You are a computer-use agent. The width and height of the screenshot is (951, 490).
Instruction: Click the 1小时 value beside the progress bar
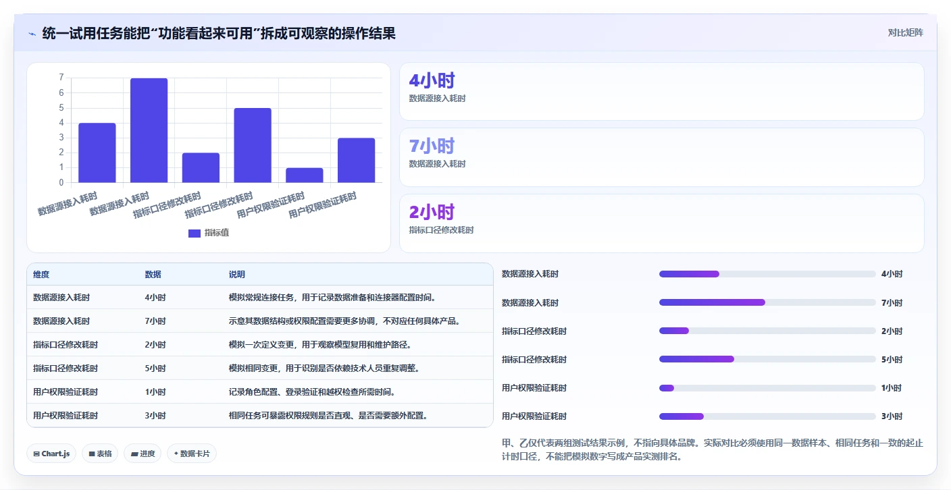(x=892, y=387)
